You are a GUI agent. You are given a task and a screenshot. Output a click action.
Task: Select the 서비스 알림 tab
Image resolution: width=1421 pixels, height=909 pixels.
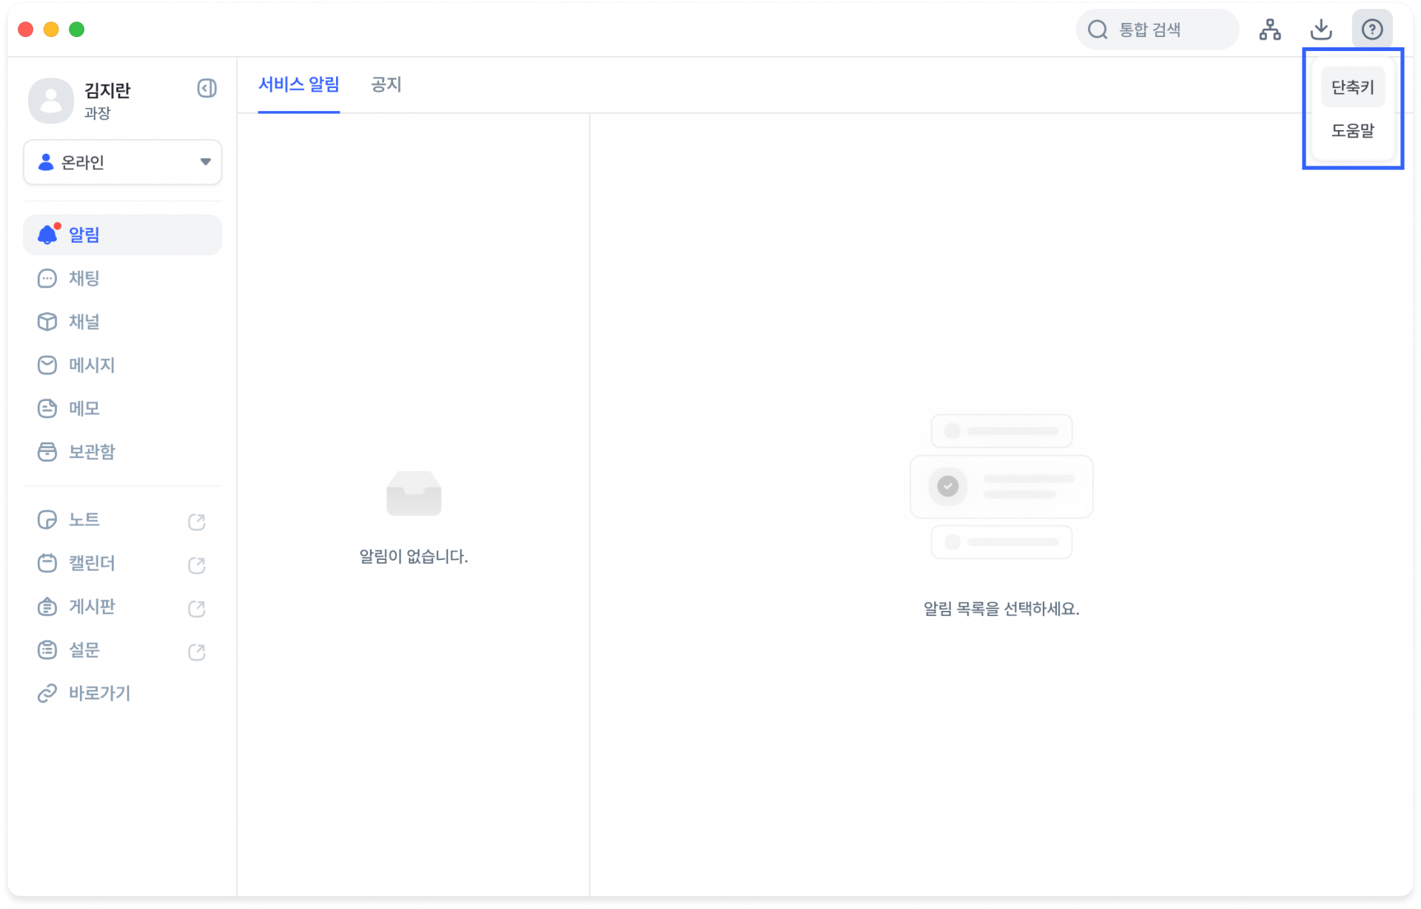[x=298, y=85]
